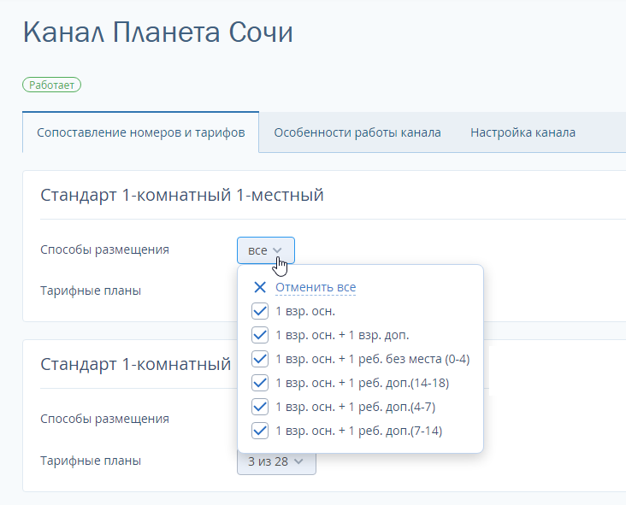Click second card heading 'Стандарт 1-комнатный'
Viewport: 626px width, 505px height.
(136, 364)
